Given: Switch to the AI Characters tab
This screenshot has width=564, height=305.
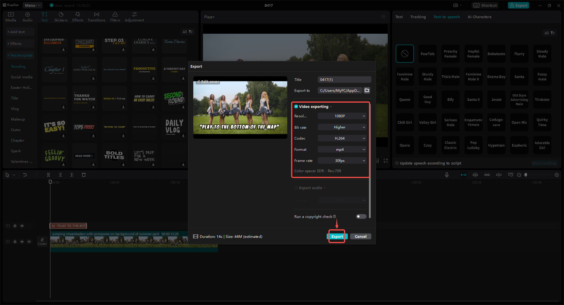Looking at the screenshot, I should point(479,17).
